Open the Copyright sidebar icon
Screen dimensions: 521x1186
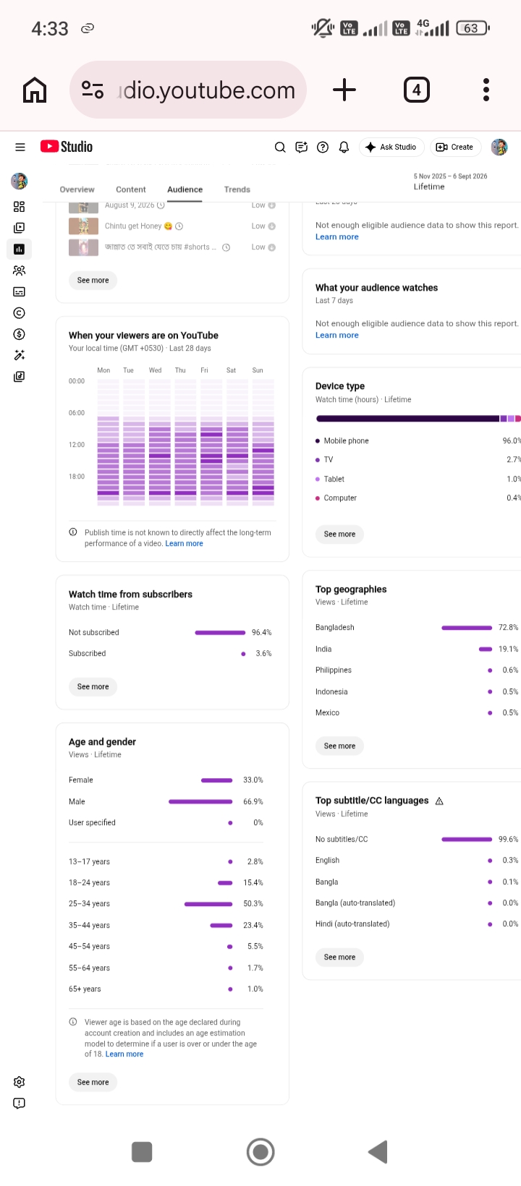pos(20,313)
